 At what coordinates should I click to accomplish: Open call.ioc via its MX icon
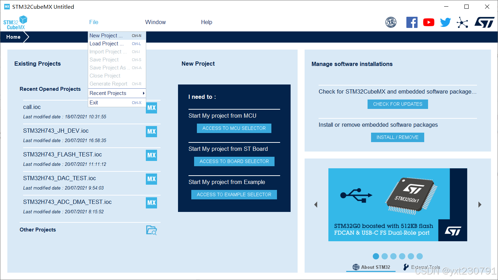coord(151,108)
